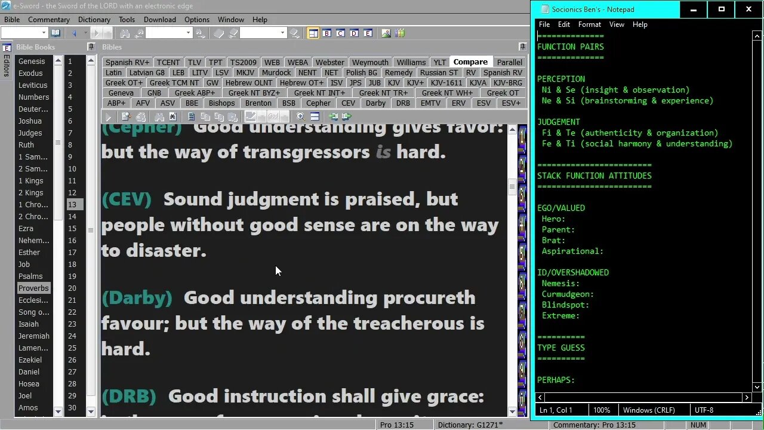Viewport: 764px width, 430px height.
Task: Click the print preview icon in Bibles toolbar
Action: (127, 116)
